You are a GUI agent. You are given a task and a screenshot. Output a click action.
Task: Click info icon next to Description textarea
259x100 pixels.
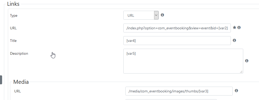tap(247, 61)
